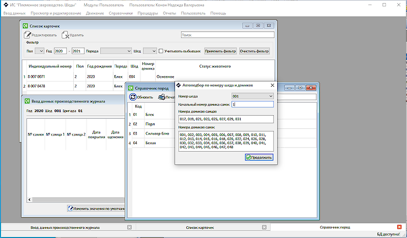Viewport: 407px width, 238px height.
Task: Expand the Шед filter dropdown
Action: tap(150, 51)
